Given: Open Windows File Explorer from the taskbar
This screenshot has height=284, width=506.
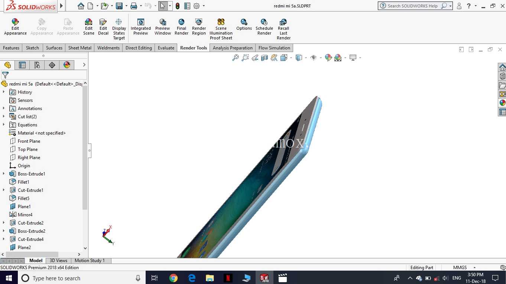Looking at the screenshot, I should pos(210,278).
